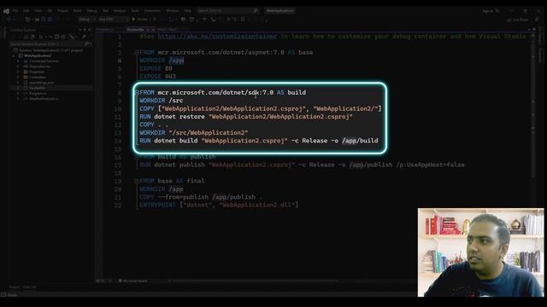Click the Save All toolbar icon

(x=50, y=19)
